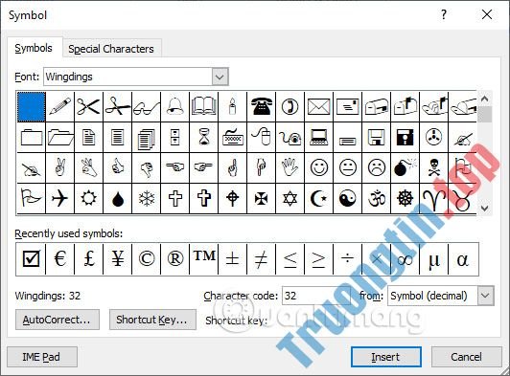Viewport: 510px width, 376px height.
Task: Insert the selected symbol
Action: coord(386,357)
